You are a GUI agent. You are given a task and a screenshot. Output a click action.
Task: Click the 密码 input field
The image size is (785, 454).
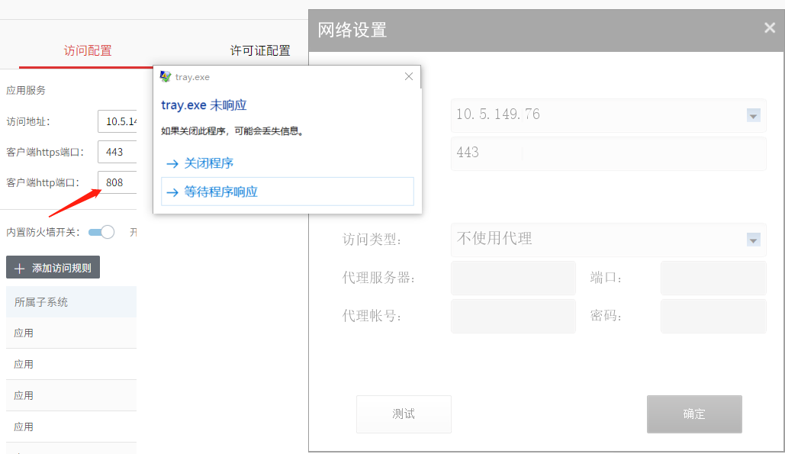713,315
